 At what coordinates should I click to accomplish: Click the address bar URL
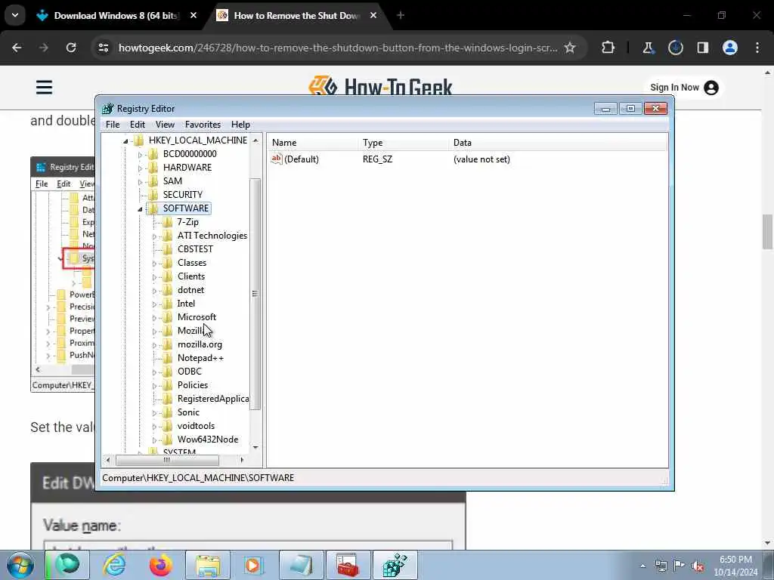338,48
